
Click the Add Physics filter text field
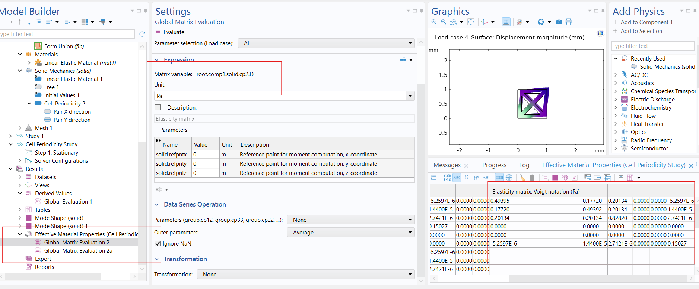653,46
